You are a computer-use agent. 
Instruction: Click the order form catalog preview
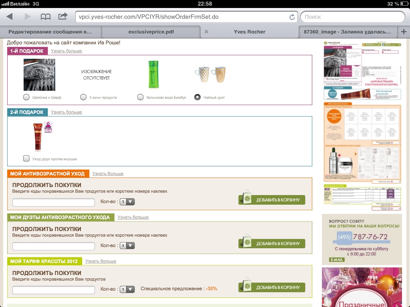click(362, 126)
